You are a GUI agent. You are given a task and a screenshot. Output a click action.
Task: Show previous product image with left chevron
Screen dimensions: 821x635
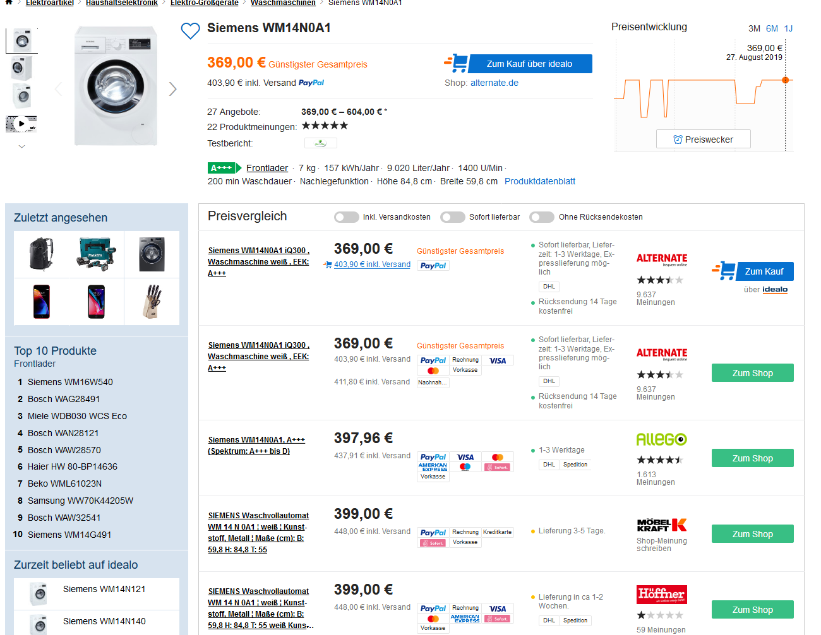tap(59, 89)
